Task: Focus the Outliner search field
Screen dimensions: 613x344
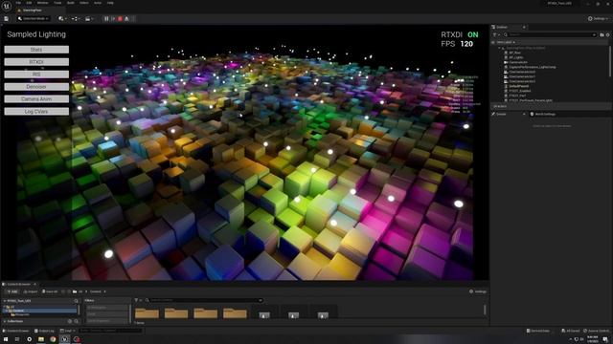Action: click(x=550, y=35)
